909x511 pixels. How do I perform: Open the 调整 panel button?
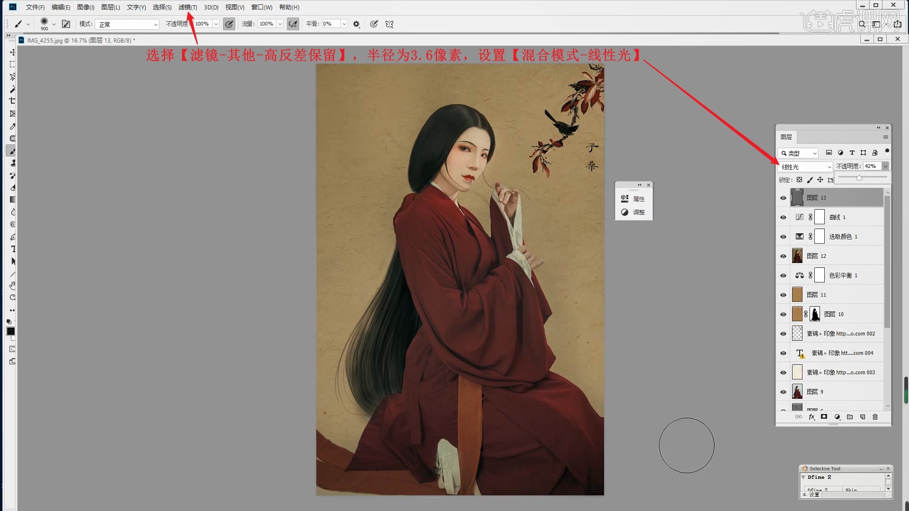coord(633,212)
